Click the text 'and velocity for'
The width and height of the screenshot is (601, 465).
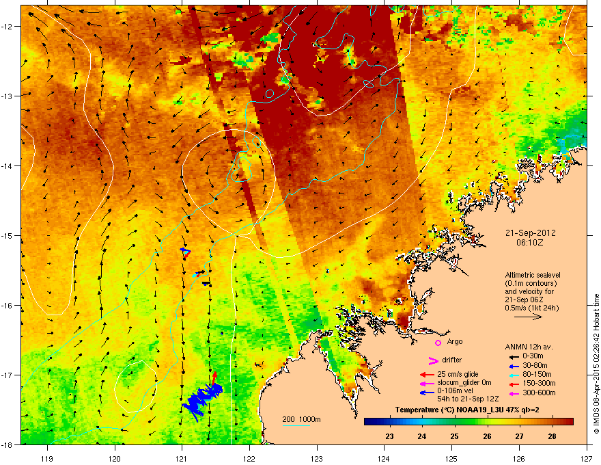[529, 291]
